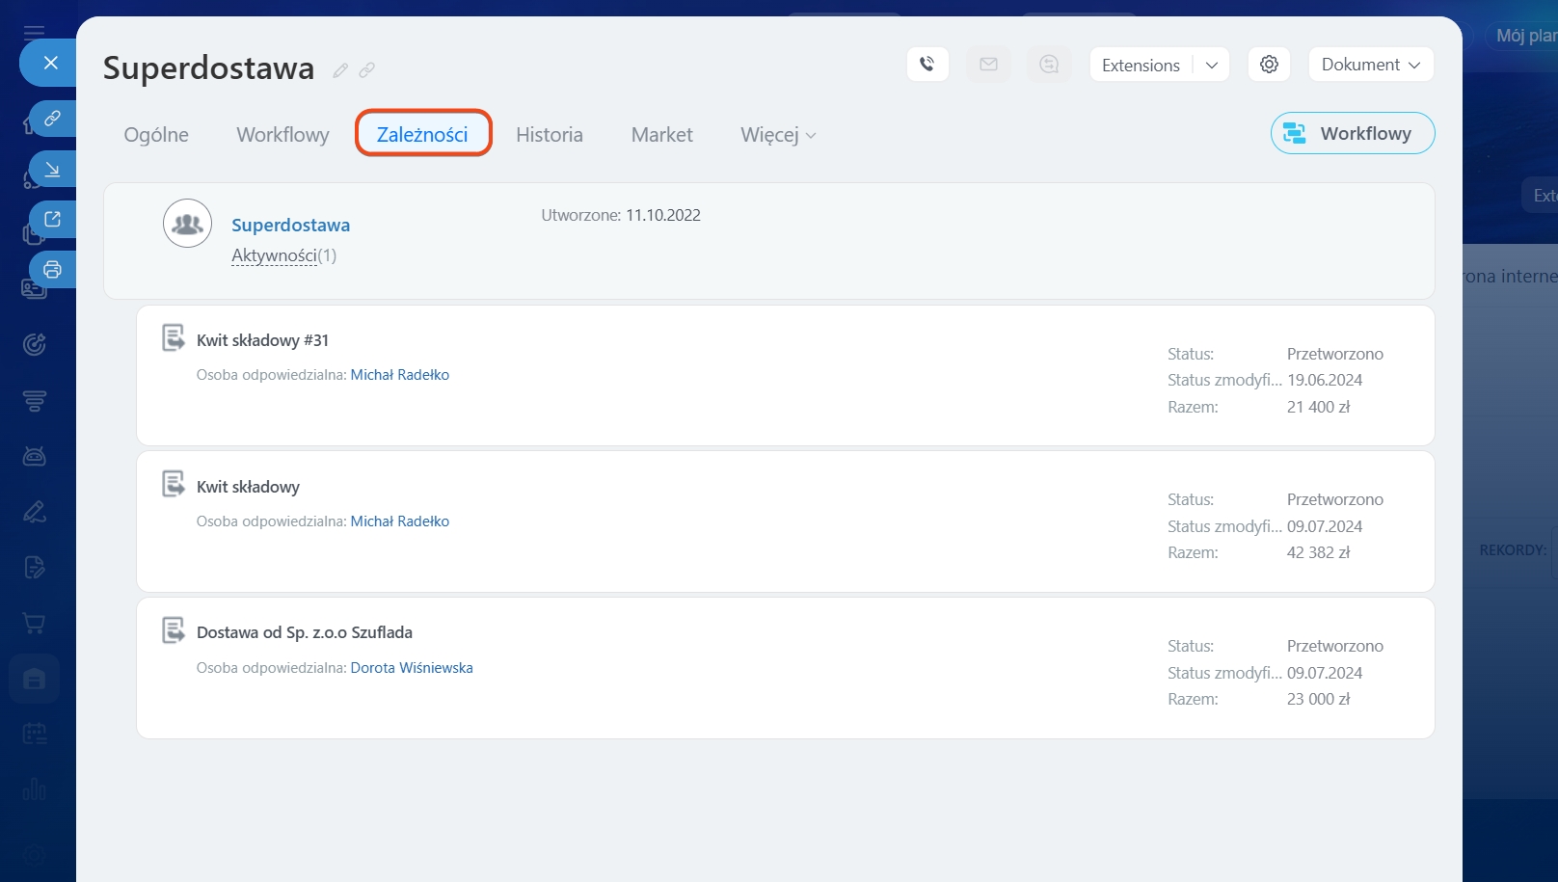The image size is (1558, 882).
Task: Open the Historia tab
Action: tap(549, 135)
